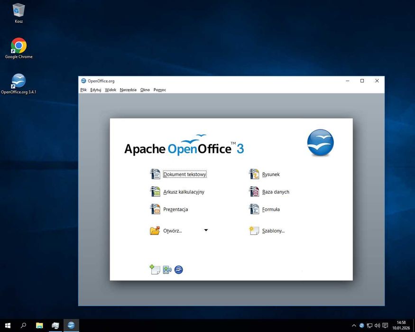Close the OpenOffice.org window
Image resolution: width=415 pixels, height=332 pixels.
(x=377, y=81)
